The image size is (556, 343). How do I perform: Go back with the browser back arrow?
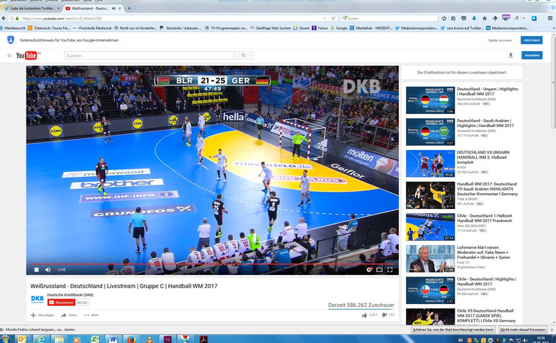tap(3, 19)
